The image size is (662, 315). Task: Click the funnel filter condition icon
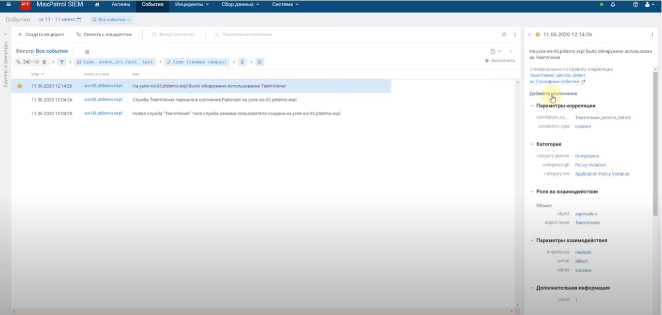62,62
